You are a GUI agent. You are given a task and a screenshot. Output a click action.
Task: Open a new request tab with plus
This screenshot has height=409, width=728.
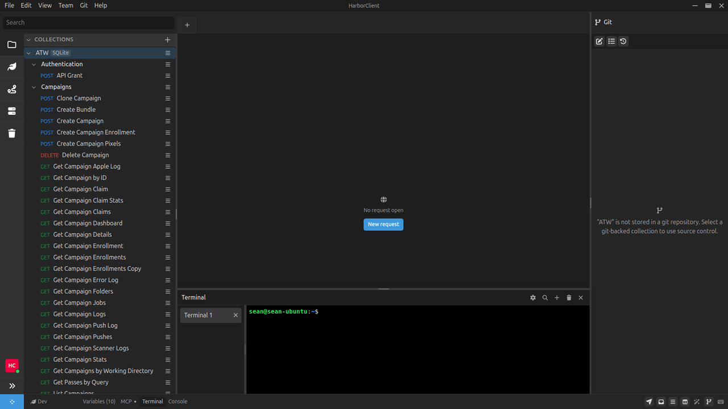click(x=187, y=25)
